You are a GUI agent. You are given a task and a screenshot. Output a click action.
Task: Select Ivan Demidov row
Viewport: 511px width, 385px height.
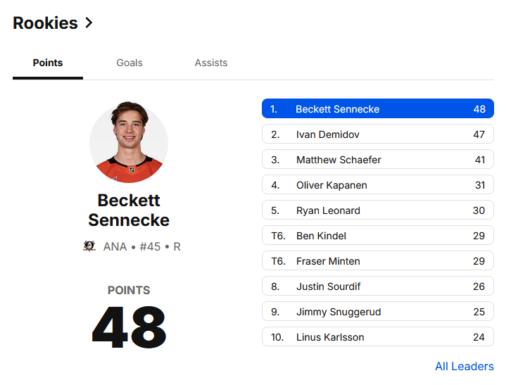[377, 134]
